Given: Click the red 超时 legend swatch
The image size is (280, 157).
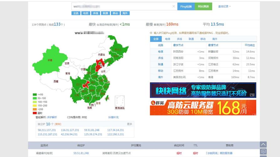Looking at the screenshot, I should tap(35, 113).
